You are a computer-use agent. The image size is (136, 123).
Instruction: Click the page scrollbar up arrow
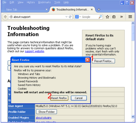click(133, 23)
